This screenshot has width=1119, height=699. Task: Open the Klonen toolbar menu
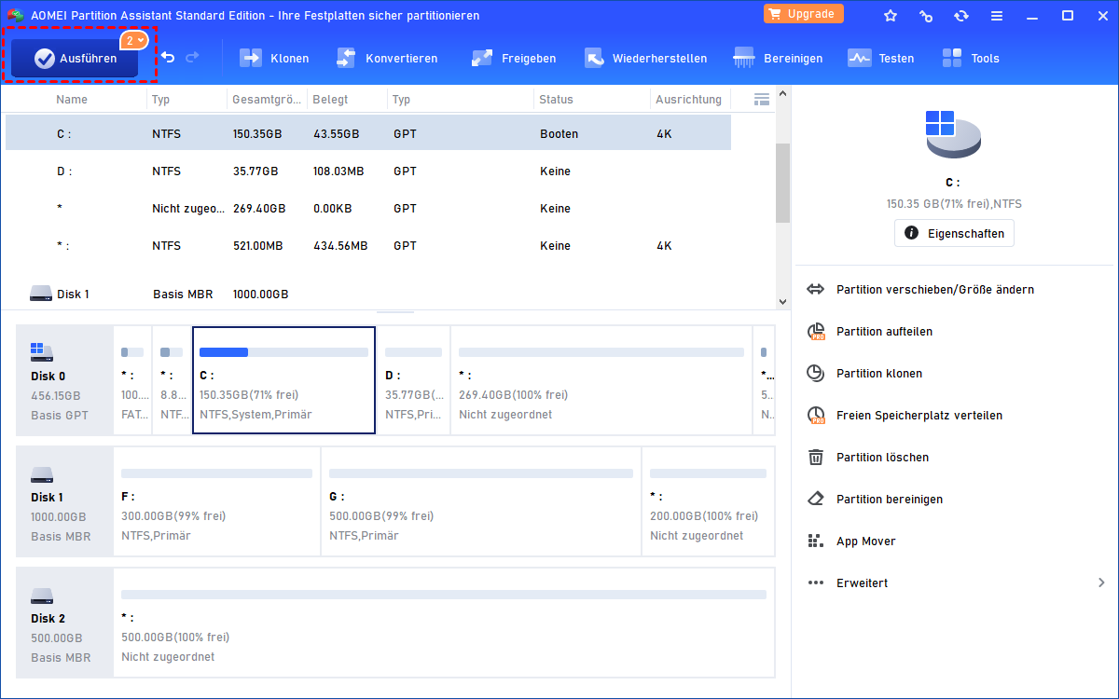click(x=274, y=58)
